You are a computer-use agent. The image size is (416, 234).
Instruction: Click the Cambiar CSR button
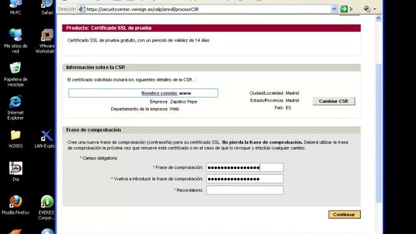333,101
